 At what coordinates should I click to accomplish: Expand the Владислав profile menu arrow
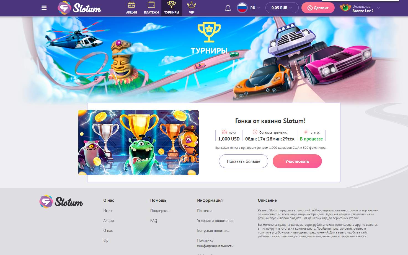point(378,8)
